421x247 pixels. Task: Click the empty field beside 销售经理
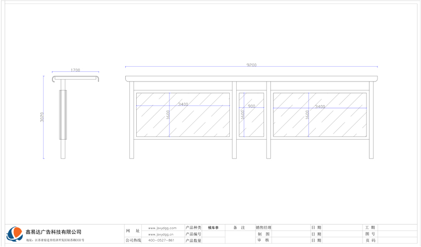[x=291, y=227]
